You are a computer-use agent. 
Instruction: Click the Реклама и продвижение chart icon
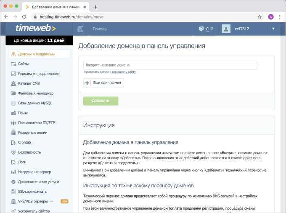(x=13, y=74)
